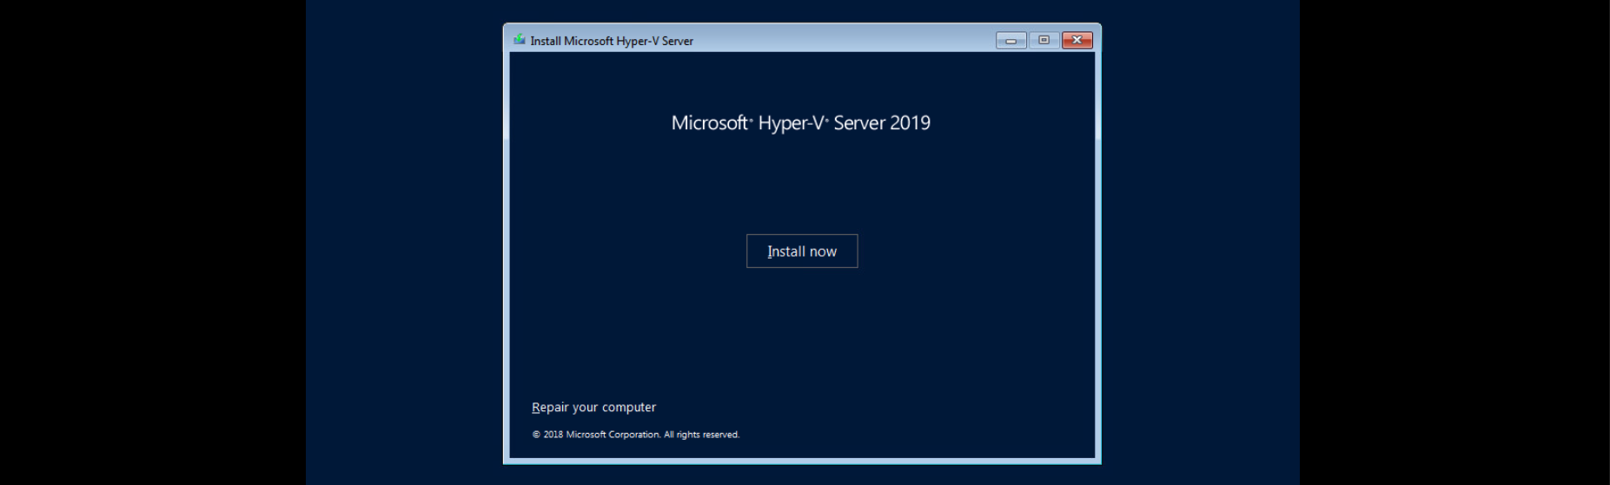Screen dimensions: 1610x485
Task: Click the Microsoft Hyper-V Server 2019 heading
Action: 800,123
